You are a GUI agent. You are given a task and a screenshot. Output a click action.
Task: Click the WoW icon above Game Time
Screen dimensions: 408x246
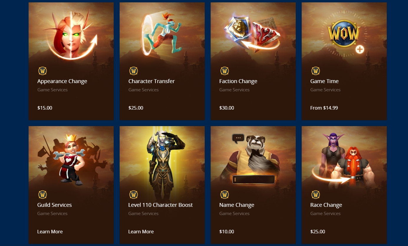click(x=316, y=71)
